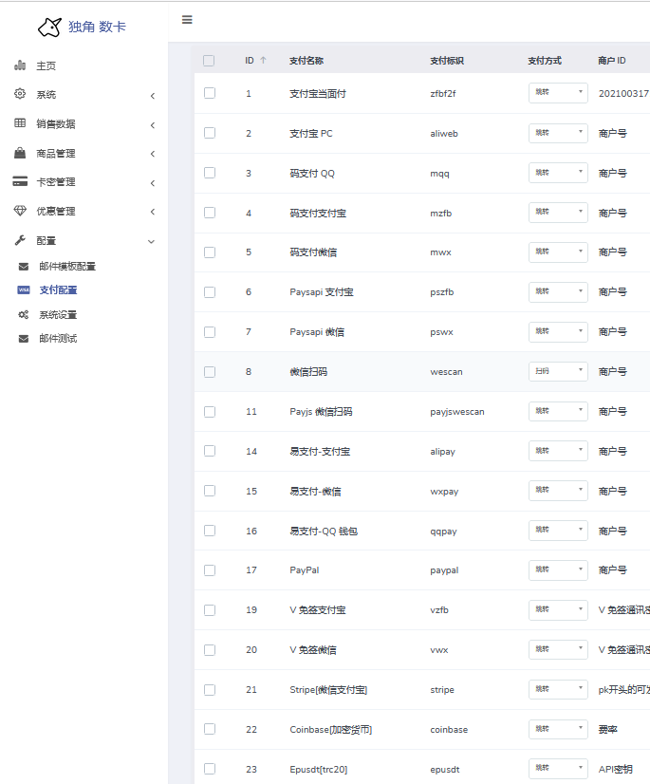Image resolution: width=650 pixels, height=784 pixels.
Task: Click the 支付标识 column header
Action: pos(447,61)
